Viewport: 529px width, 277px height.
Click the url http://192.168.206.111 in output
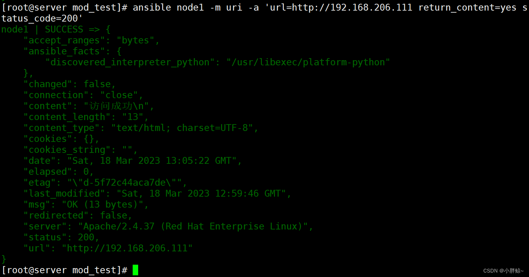pos(127,248)
